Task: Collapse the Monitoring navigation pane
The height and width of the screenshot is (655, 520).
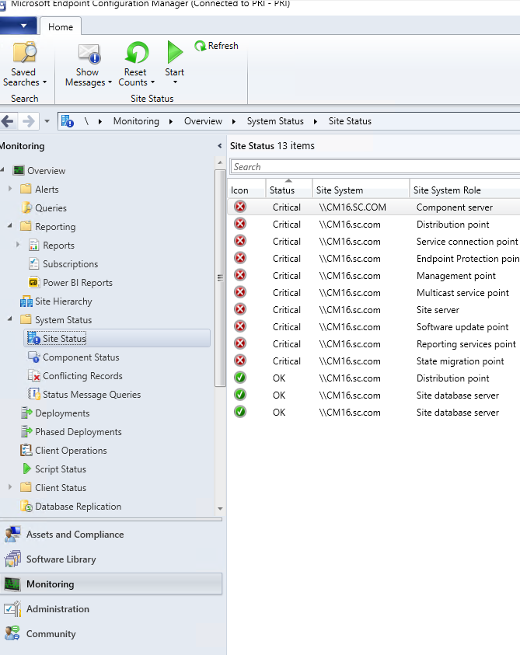Action: [x=219, y=146]
